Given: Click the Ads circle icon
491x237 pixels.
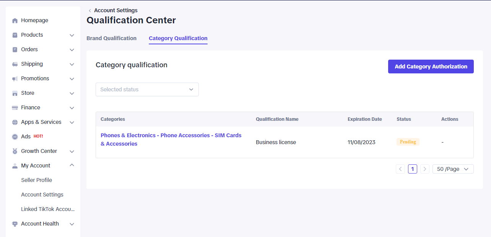Looking at the screenshot, I should 15,137.
